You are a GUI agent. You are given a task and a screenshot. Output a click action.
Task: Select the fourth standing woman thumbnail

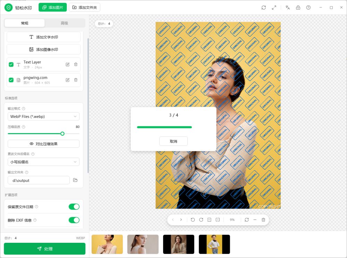point(214,244)
